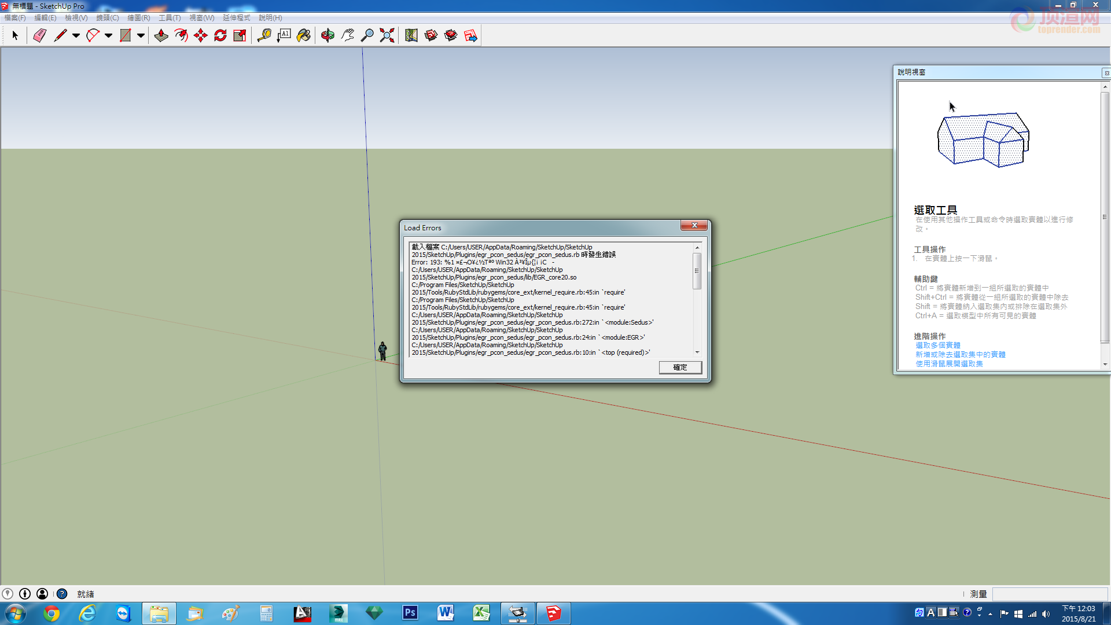Open the 選取多個實體 link
Viewport: 1111px width, 625px height.
click(938, 345)
